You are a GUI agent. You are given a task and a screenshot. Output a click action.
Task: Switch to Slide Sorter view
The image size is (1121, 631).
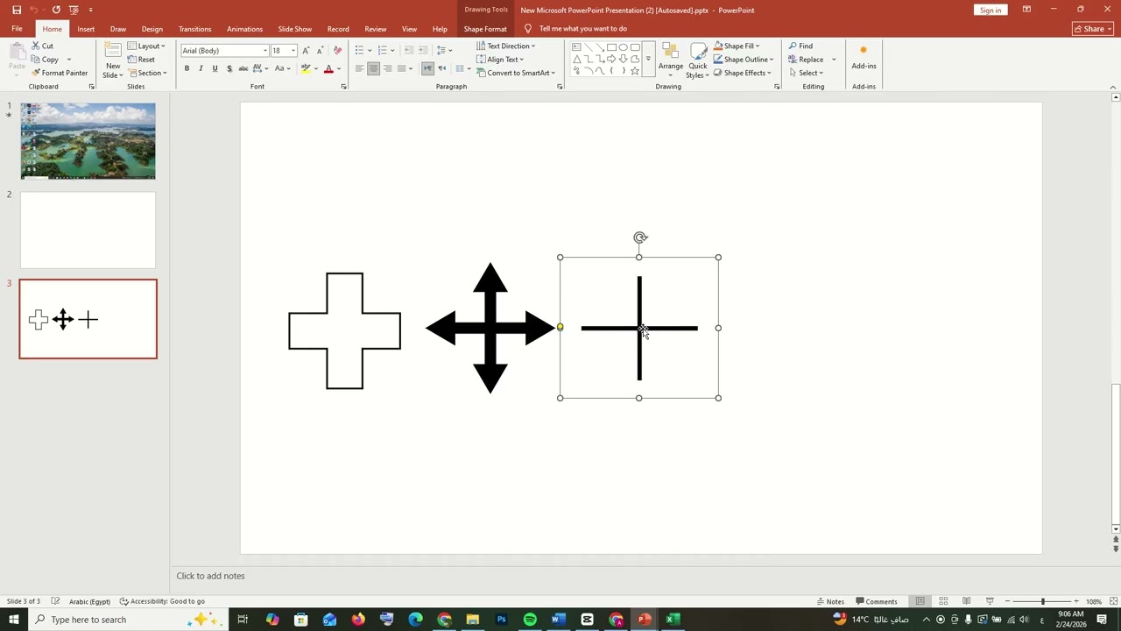click(x=943, y=601)
